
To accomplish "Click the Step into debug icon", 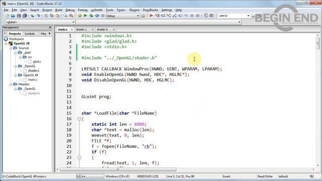I will pos(169,16).
